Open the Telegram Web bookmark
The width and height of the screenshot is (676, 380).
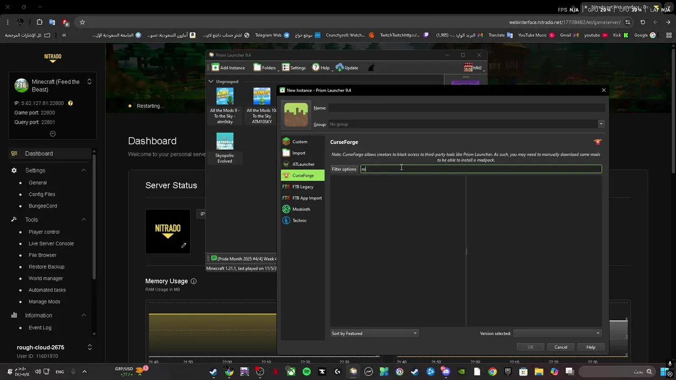tap(272, 35)
